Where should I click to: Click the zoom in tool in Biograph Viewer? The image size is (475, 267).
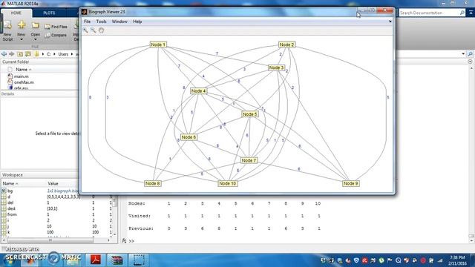point(86,30)
